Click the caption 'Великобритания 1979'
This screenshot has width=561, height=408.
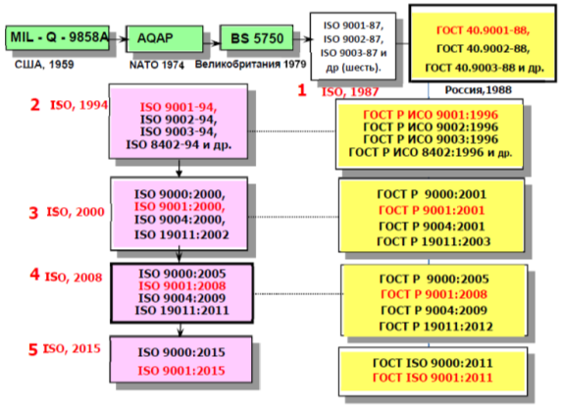[x=250, y=65]
